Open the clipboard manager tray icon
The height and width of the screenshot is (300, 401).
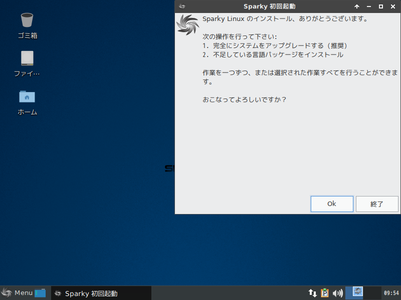click(x=325, y=293)
